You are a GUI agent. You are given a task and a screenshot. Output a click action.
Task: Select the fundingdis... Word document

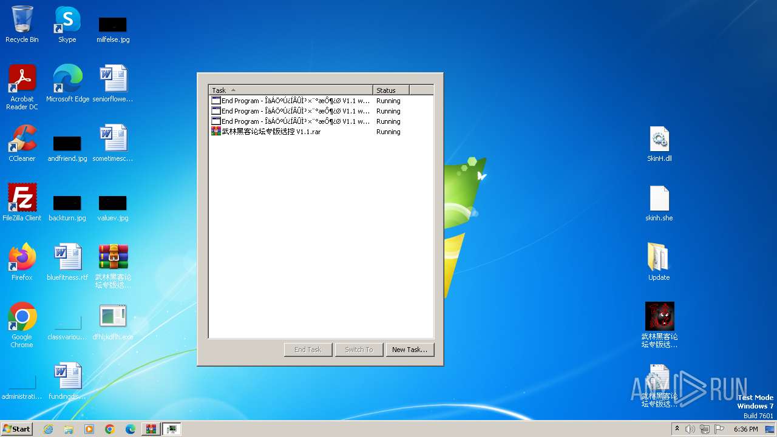pos(67,381)
